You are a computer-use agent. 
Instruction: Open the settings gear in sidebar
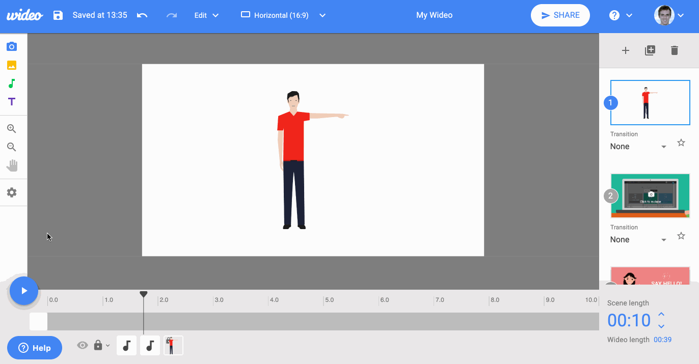click(x=12, y=192)
